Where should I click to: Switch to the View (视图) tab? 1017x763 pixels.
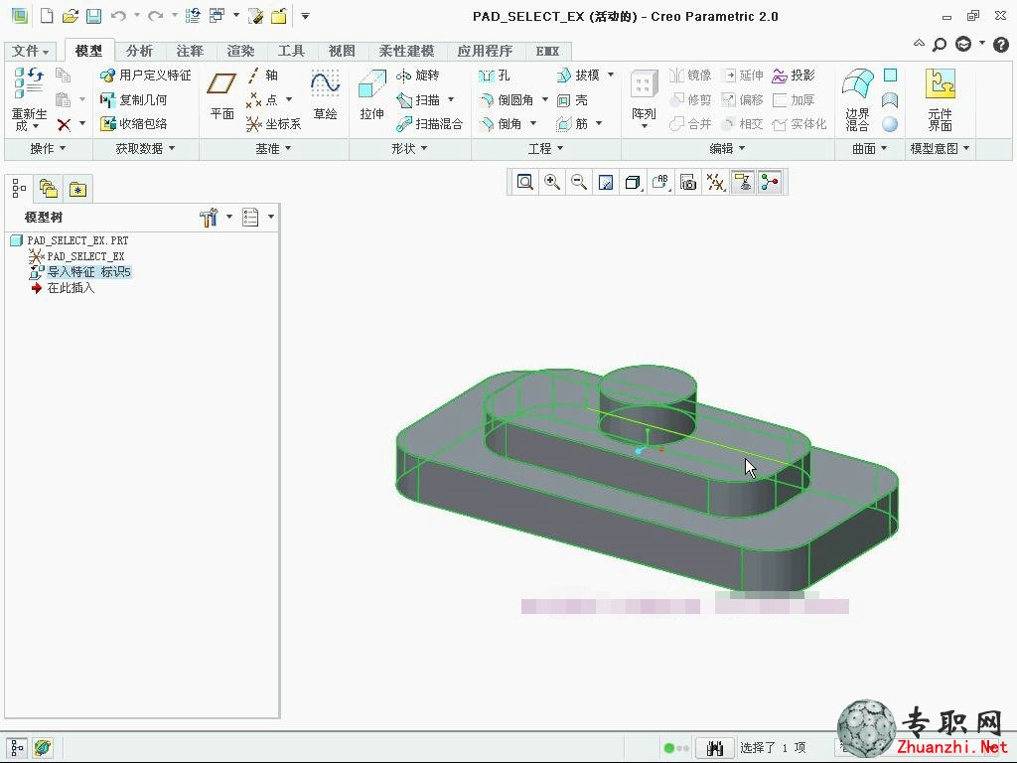(x=342, y=51)
